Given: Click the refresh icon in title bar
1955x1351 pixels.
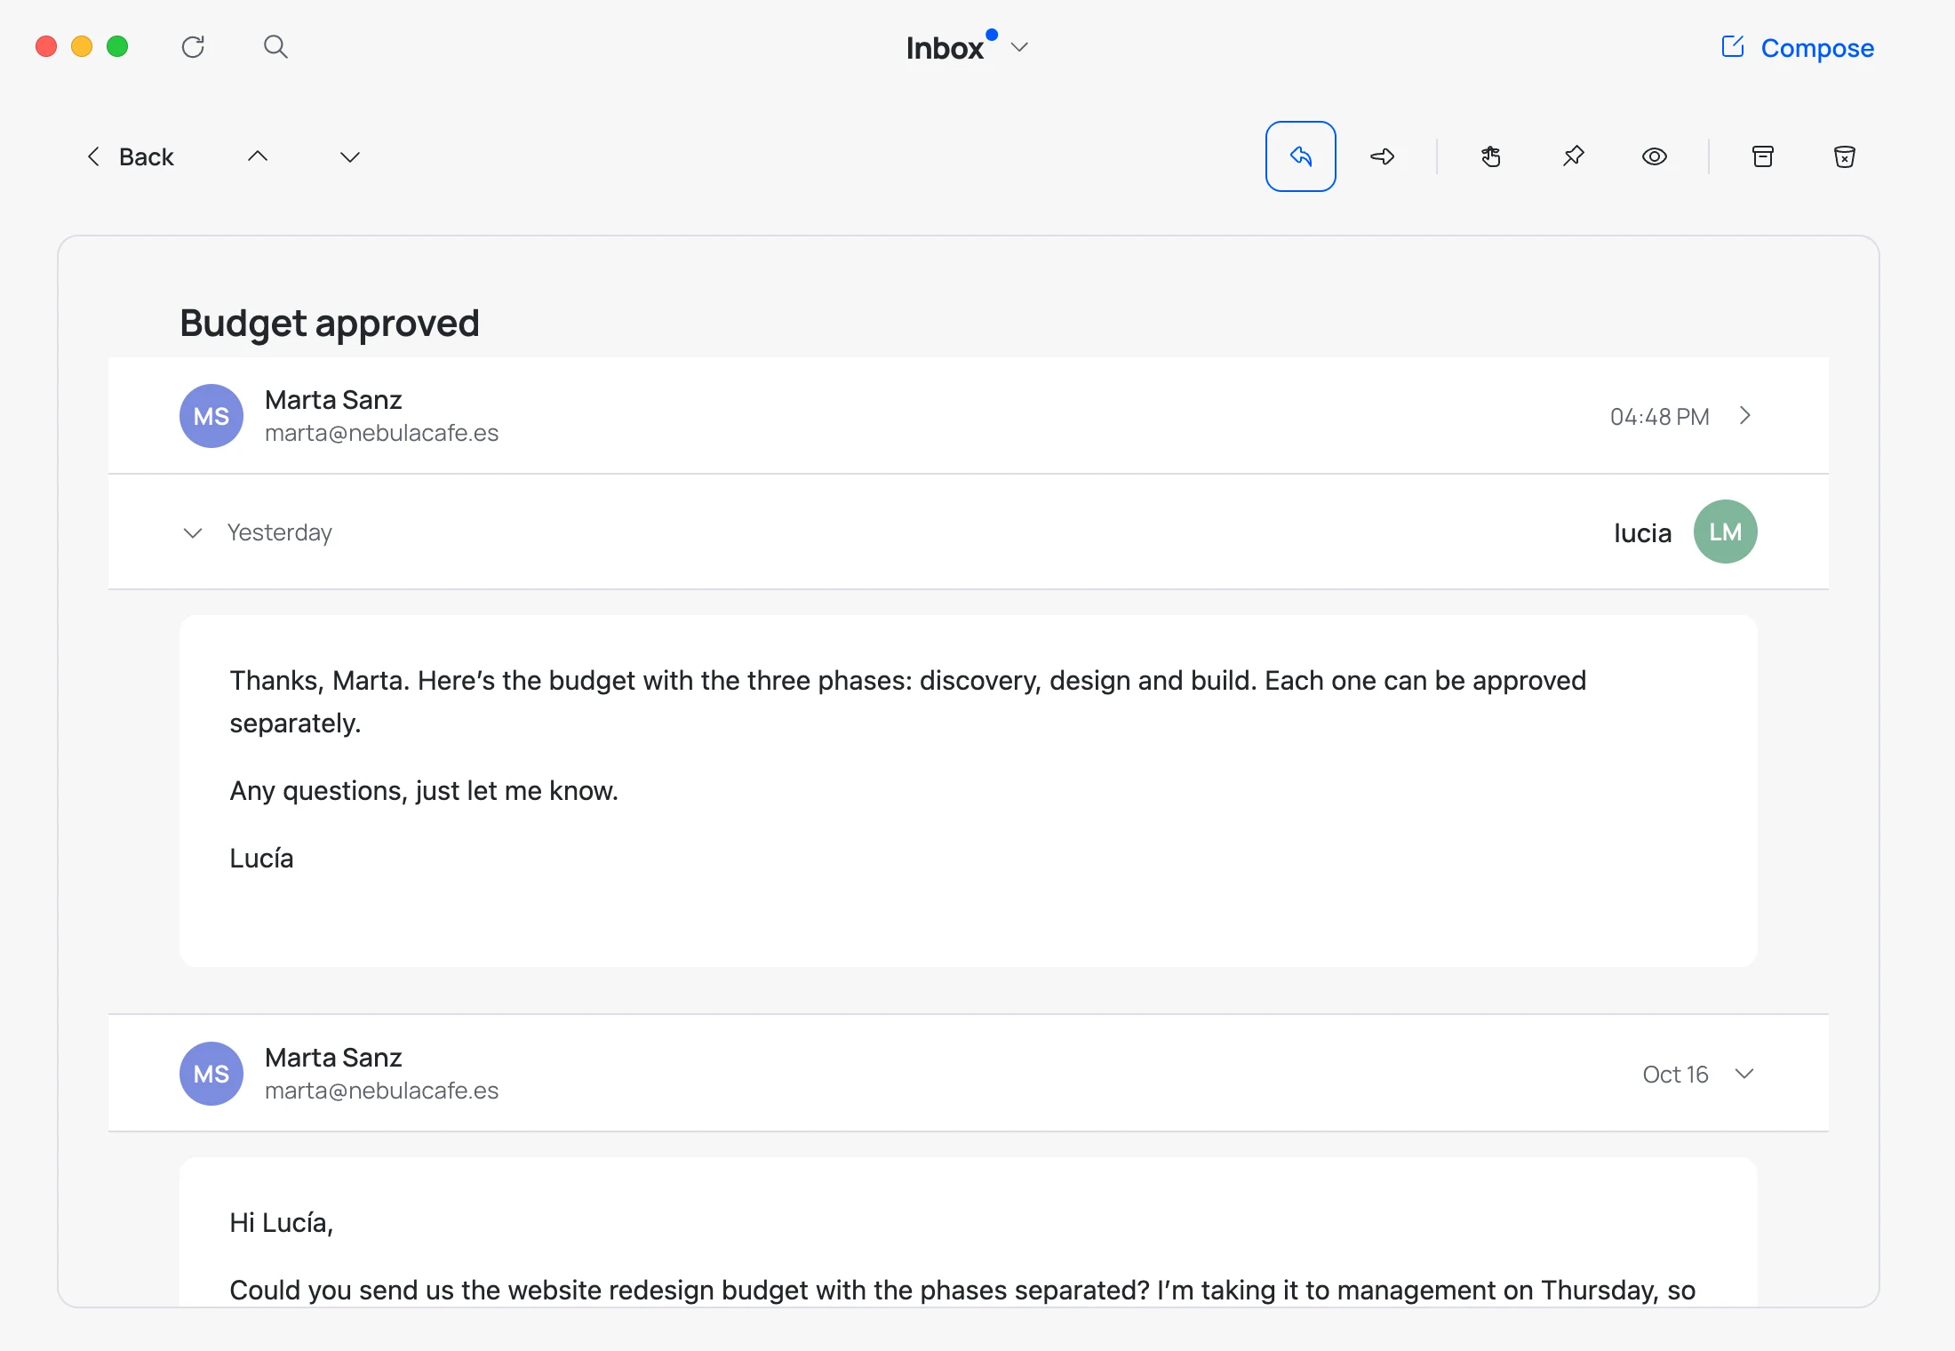Looking at the screenshot, I should pyautogui.click(x=193, y=47).
